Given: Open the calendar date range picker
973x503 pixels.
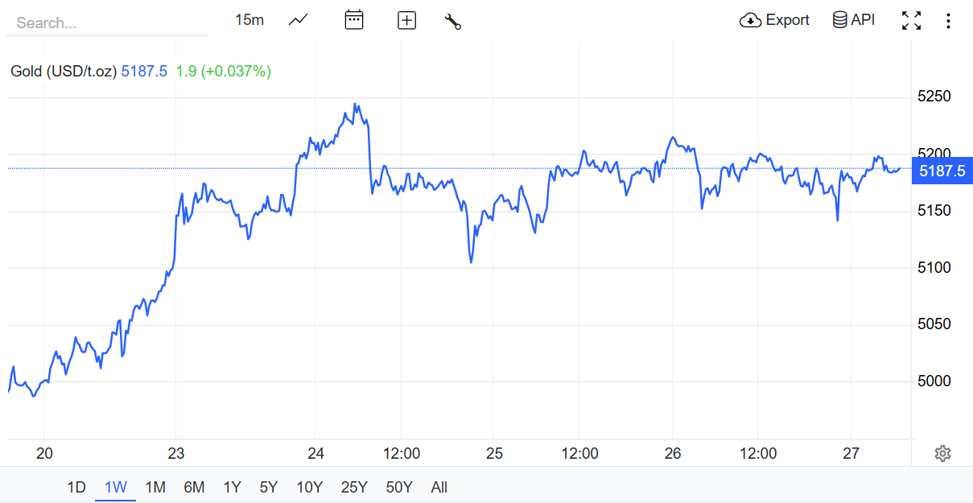Looking at the screenshot, I should coord(354,20).
